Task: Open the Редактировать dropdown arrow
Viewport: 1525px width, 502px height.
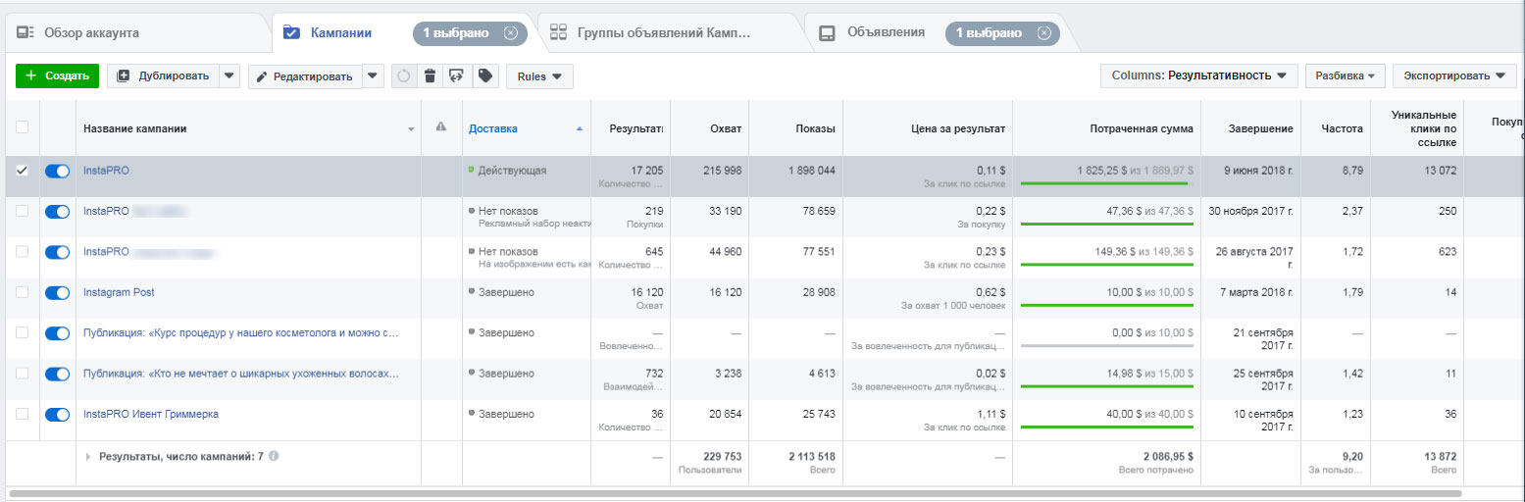Action: pos(373,75)
